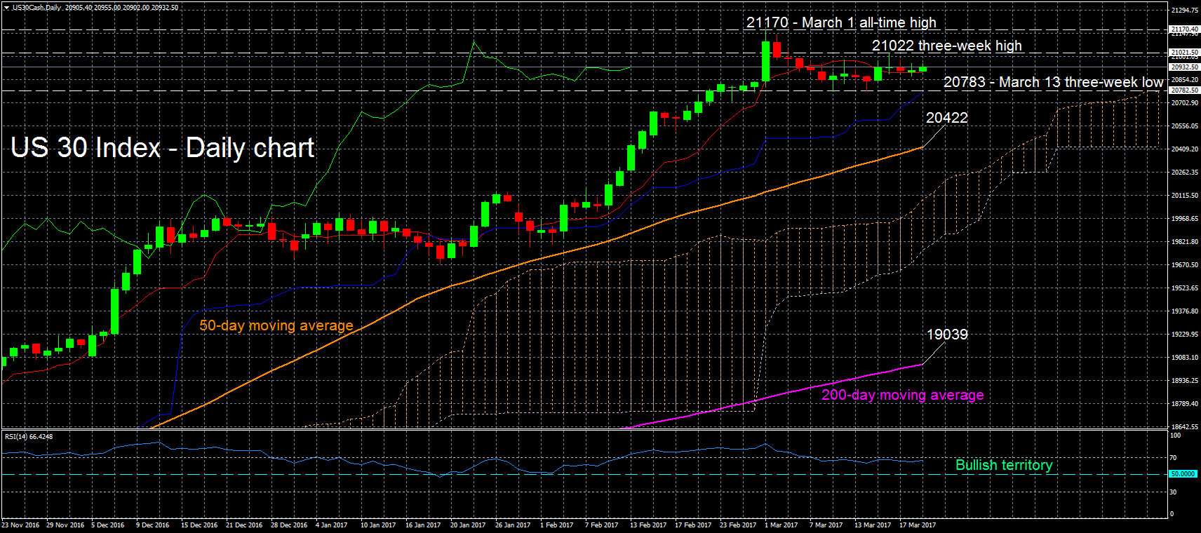Image resolution: width=1201 pixels, height=533 pixels.
Task: Select the 20422 moving average value label
Action: click(947, 118)
